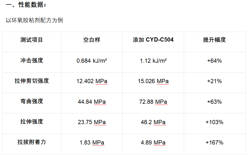Click the +167% cell
The height and width of the screenshot is (156, 248).
click(214, 142)
